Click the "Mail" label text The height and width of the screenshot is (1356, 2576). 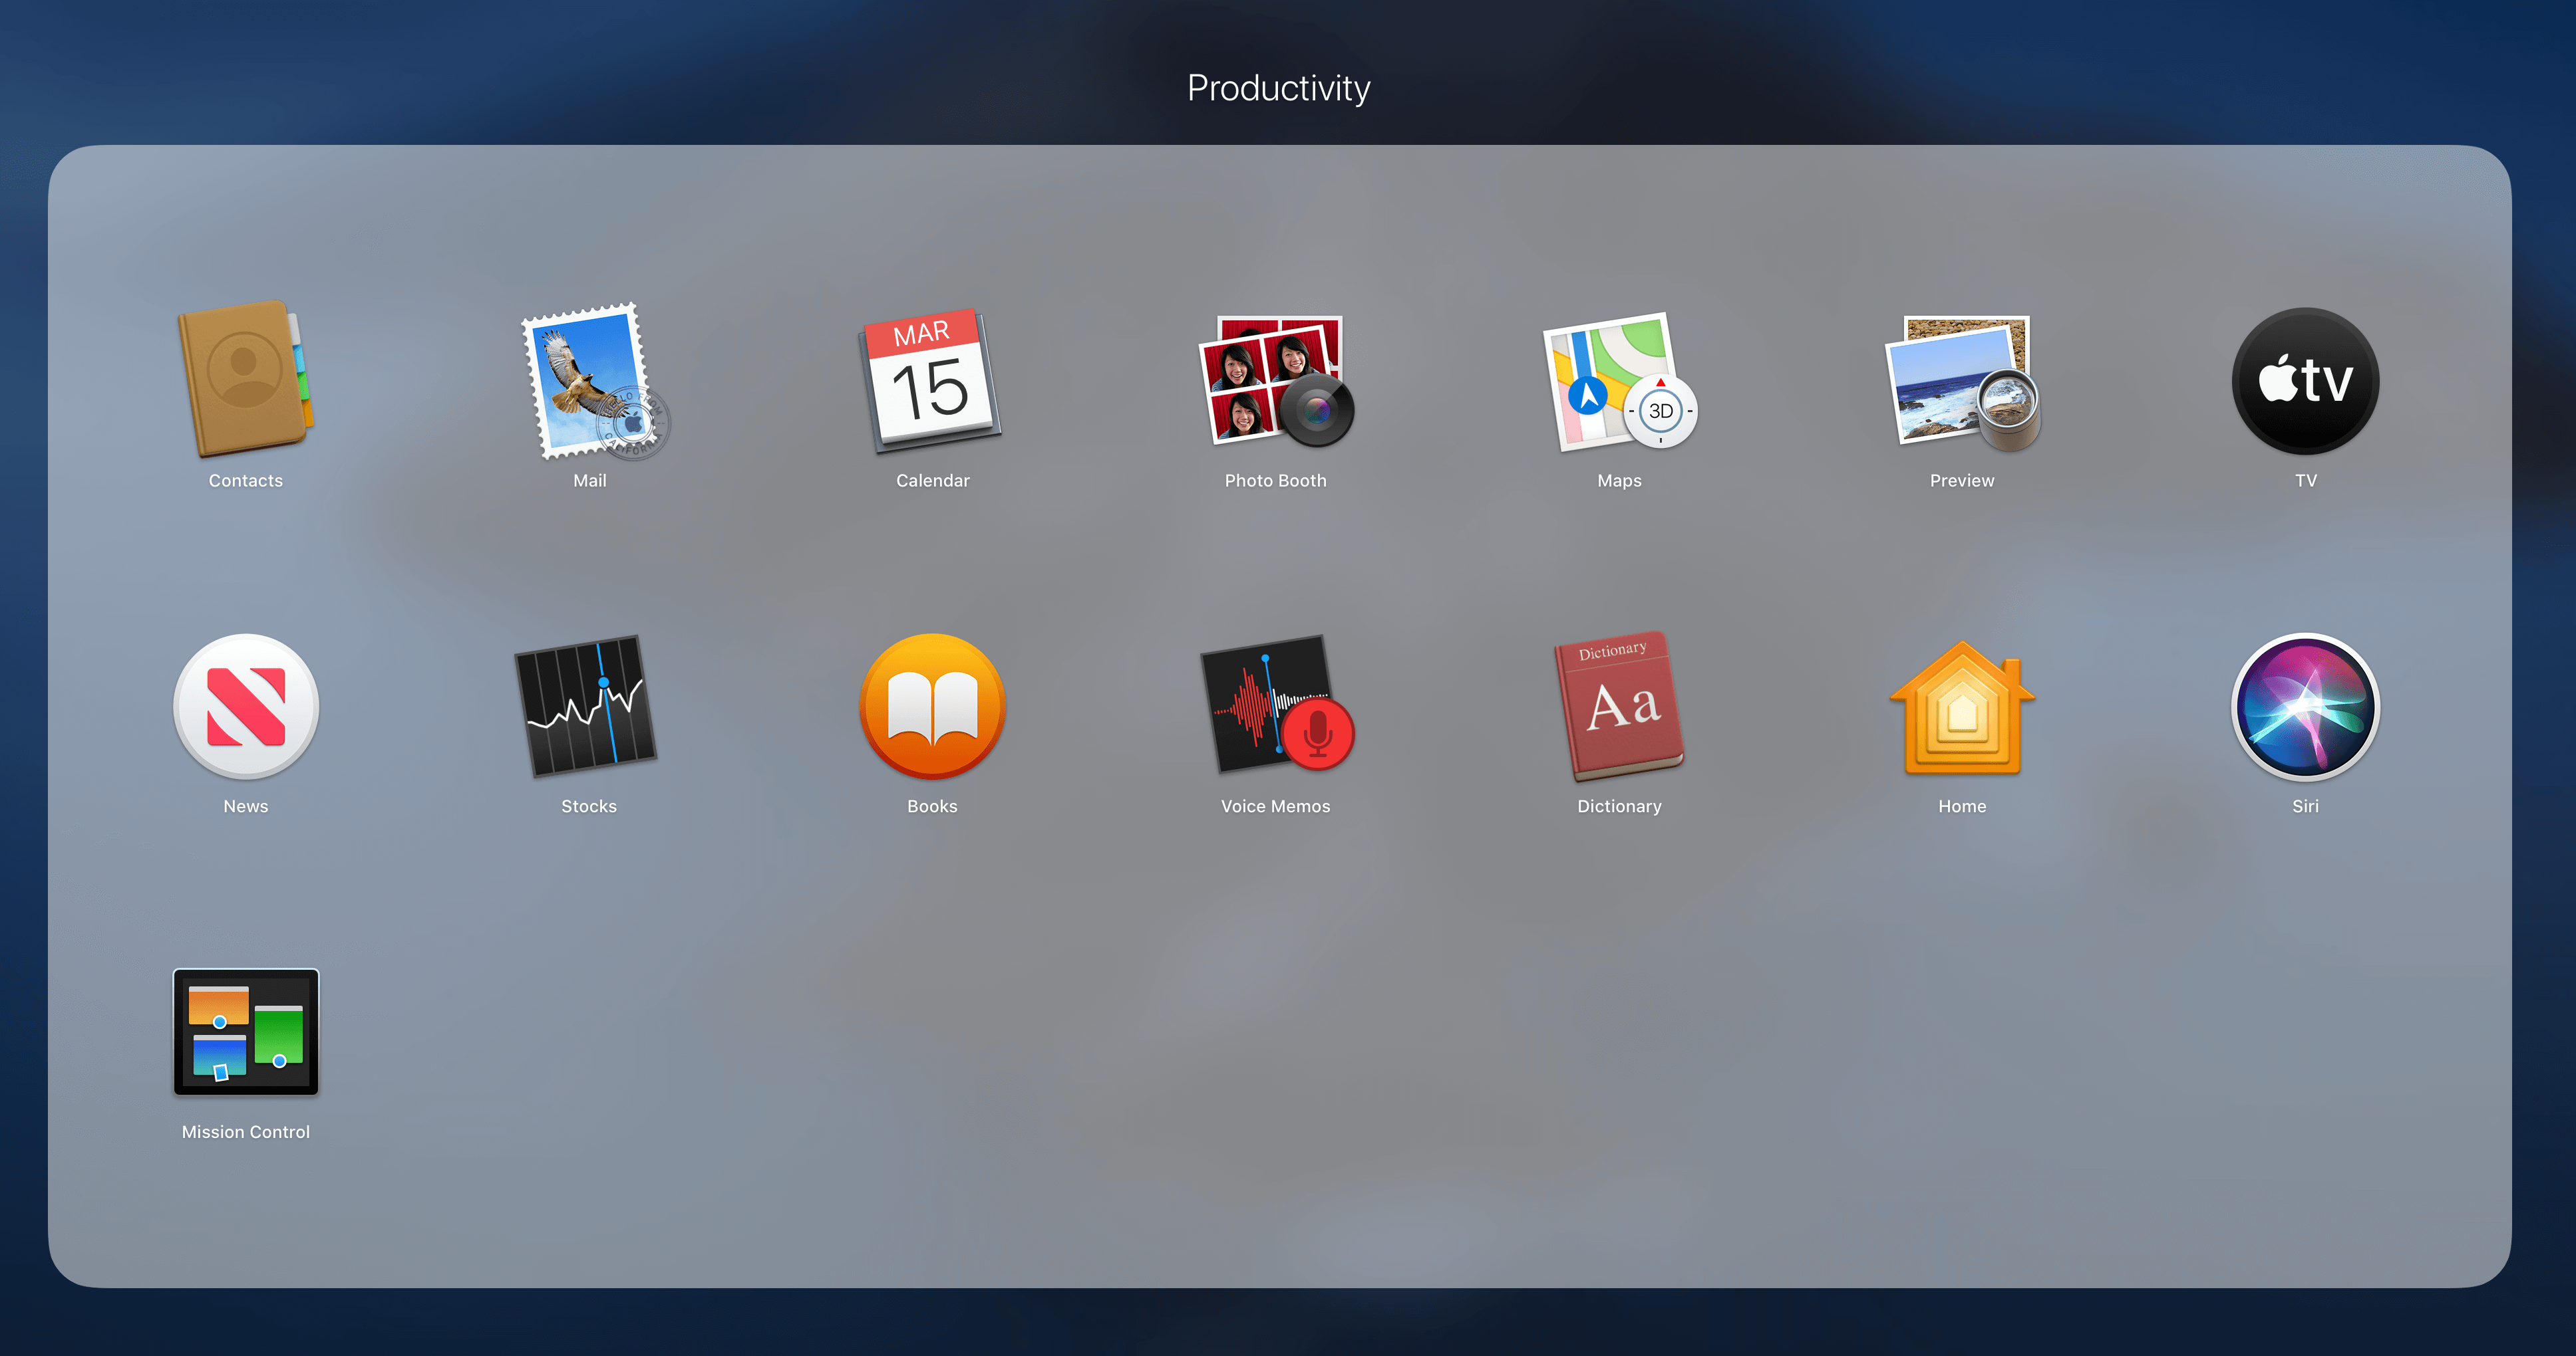(x=590, y=481)
